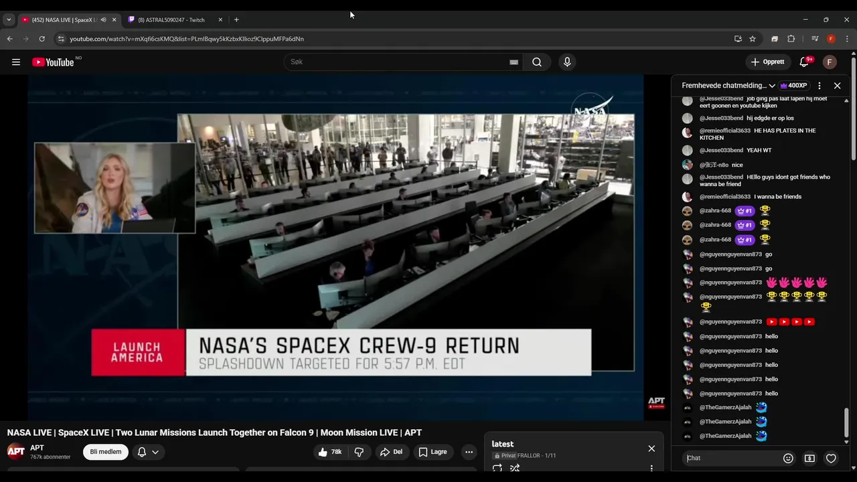Mute the NASA LIVE tab audio icon
Image resolution: width=857 pixels, height=482 pixels.
pos(103,19)
